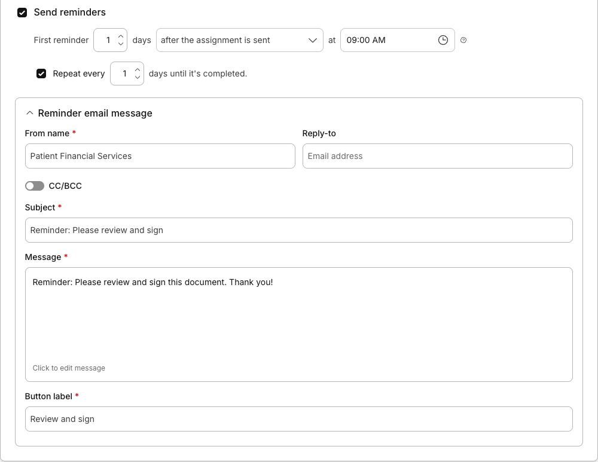
Task: Click the 'Repeat every' label text
Action: [79, 74]
